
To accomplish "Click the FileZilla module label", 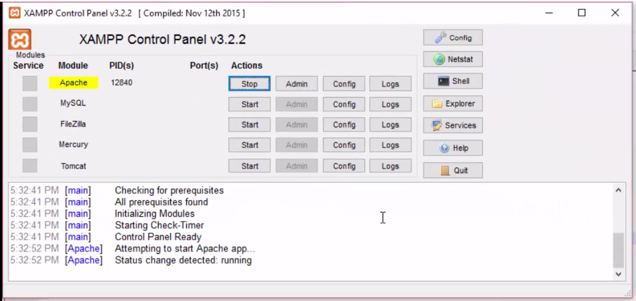I will coord(73,124).
